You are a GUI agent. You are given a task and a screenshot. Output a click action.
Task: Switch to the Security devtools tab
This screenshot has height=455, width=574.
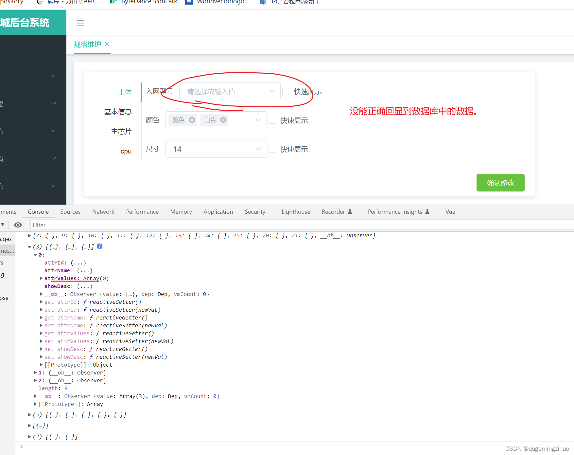tap(255, 212)
